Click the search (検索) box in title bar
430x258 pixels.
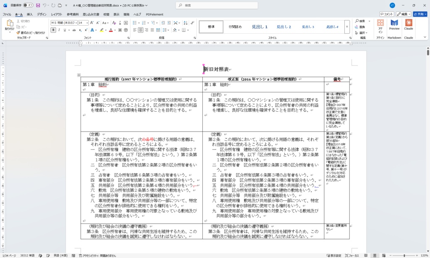click(217, 5)
